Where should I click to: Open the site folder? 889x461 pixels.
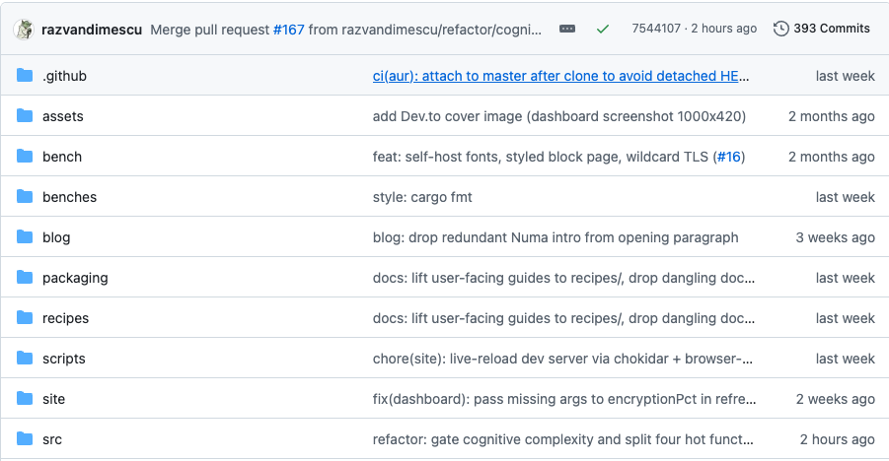pyautogui.click(x=53, y=399)
